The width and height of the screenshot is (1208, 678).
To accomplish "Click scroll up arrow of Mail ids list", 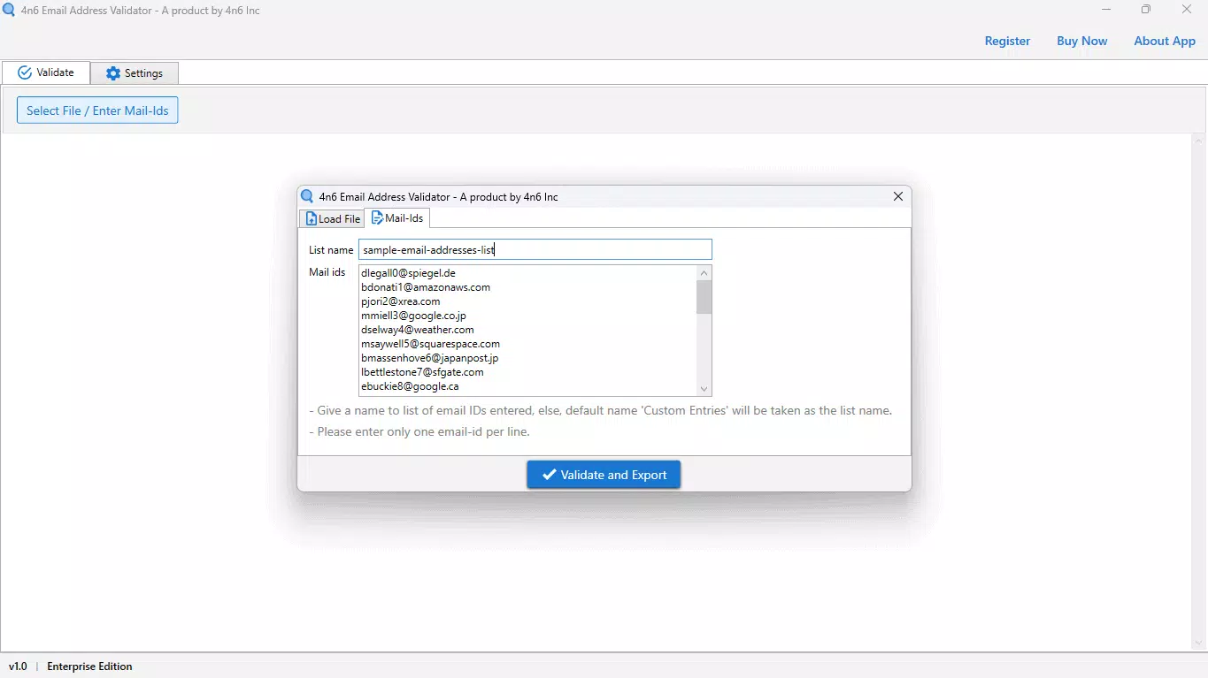I will click(x=704, y=272).
